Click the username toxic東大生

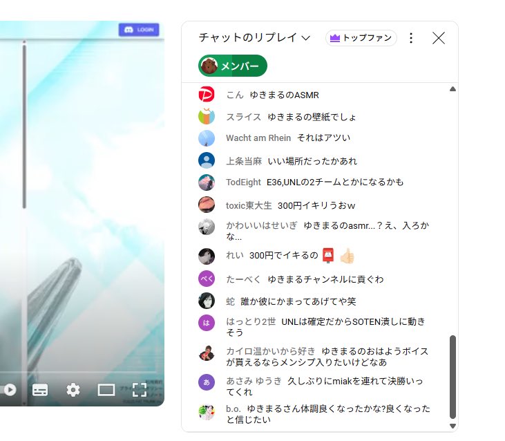click(x=249, y=205)
